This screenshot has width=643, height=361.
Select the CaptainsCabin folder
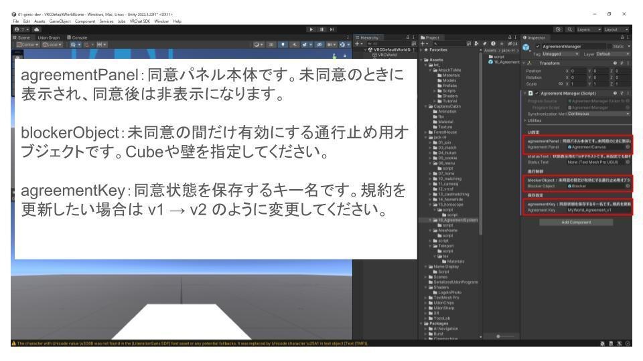point(445,106)
